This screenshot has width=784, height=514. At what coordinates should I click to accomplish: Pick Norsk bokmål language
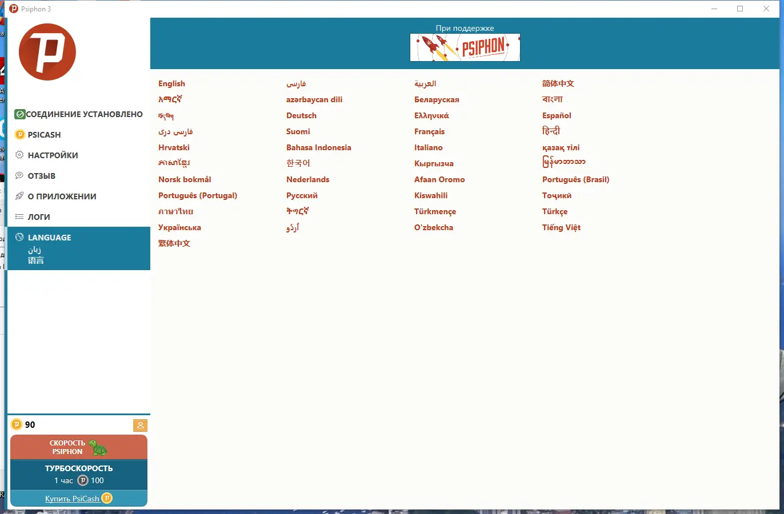(x=185, y=179)
